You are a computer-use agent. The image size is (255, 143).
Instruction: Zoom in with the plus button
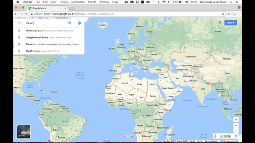[x=236, y=125]
